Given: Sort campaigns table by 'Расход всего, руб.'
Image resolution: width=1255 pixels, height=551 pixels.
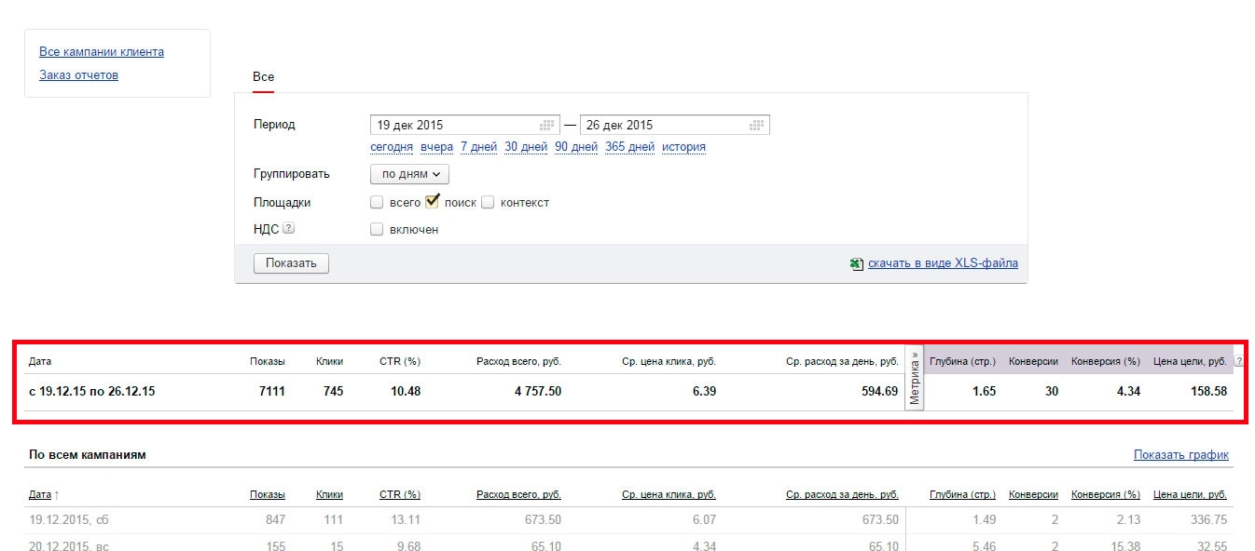Looking at the screenshot, I should click(518, 495).
